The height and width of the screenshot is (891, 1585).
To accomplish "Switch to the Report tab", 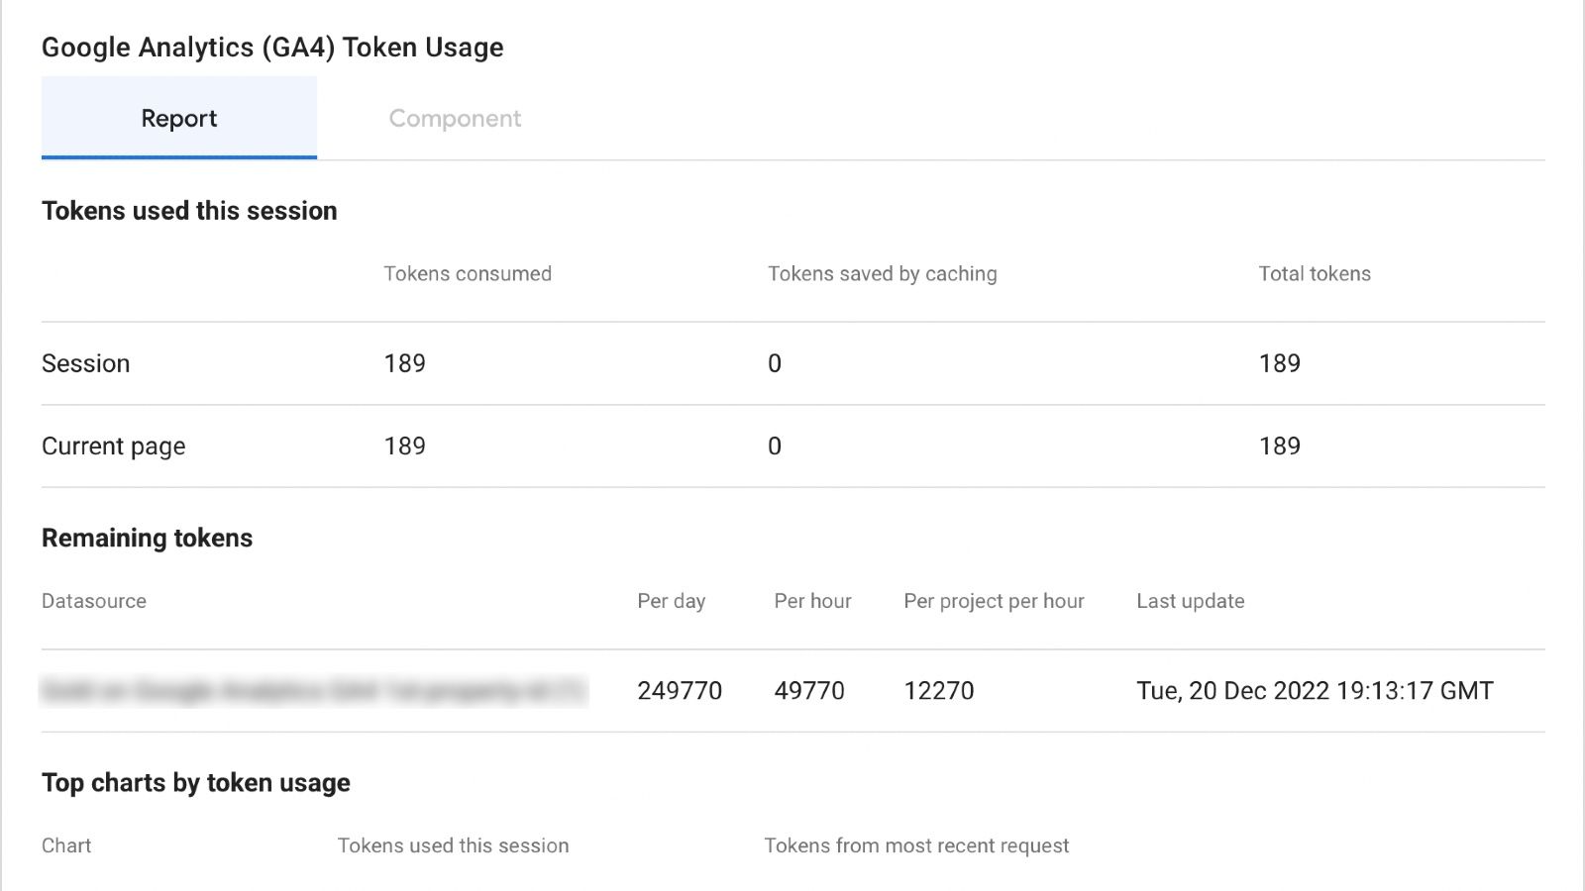I will point(179,118).
